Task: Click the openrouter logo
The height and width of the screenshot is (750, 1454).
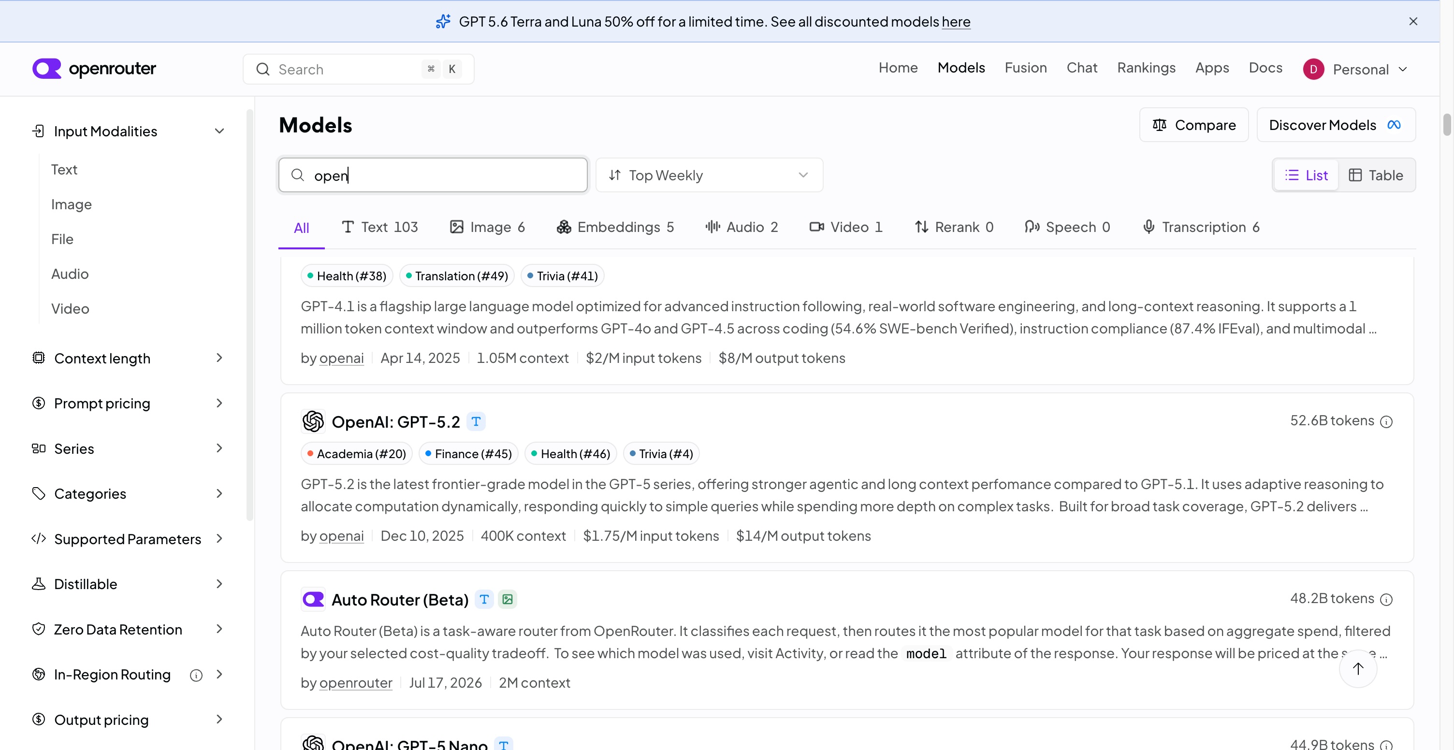Action: click(94, 69)
